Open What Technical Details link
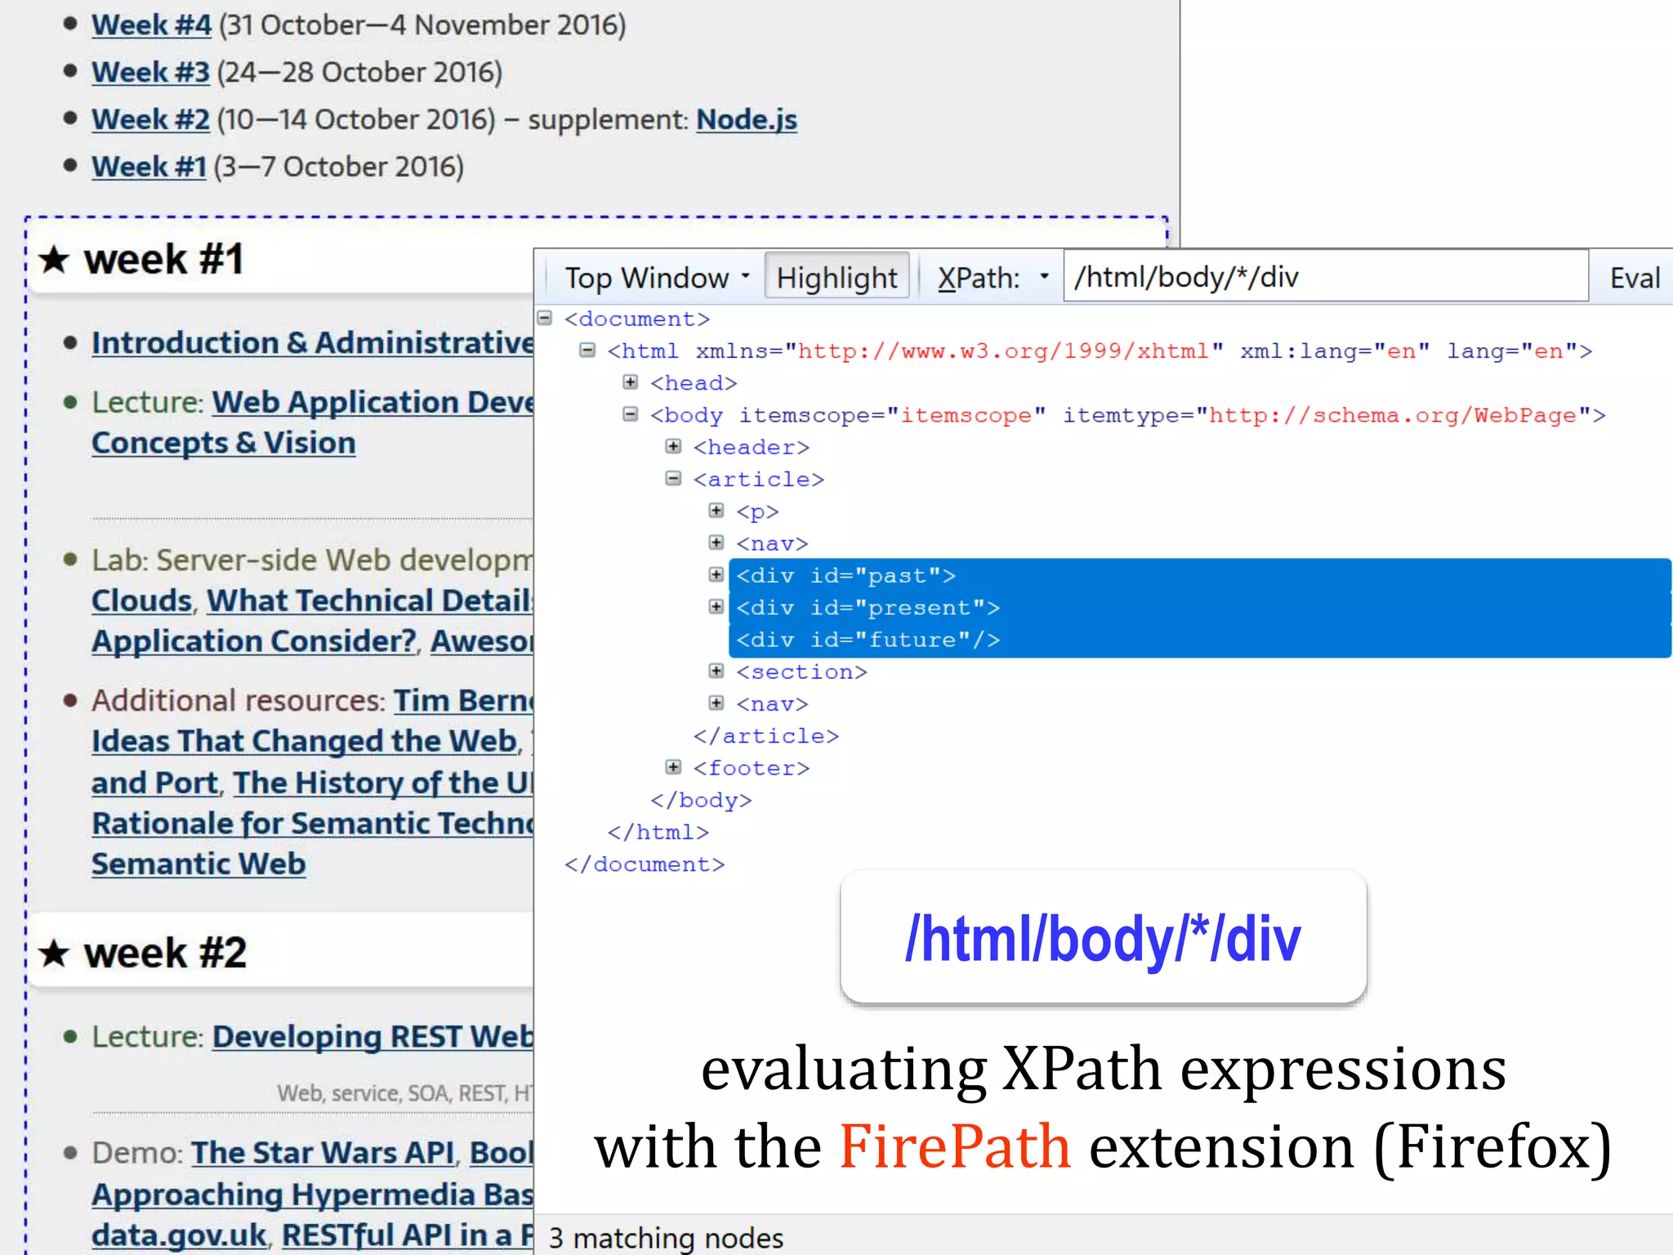The height and width of the screenshot is (1255, 1673). coord(370,601)
